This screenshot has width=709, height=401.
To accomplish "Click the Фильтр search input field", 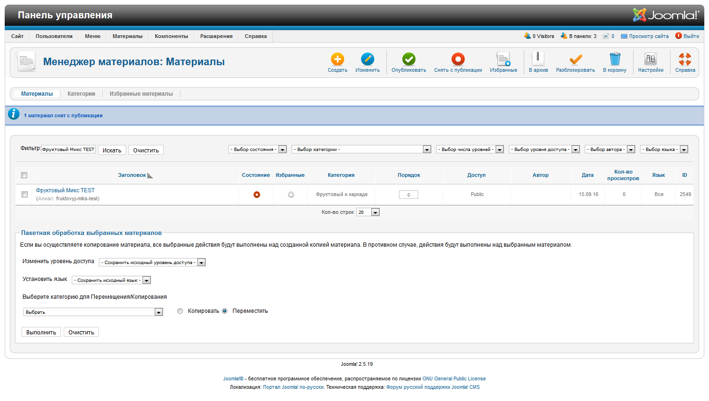I will coord(68,149).
